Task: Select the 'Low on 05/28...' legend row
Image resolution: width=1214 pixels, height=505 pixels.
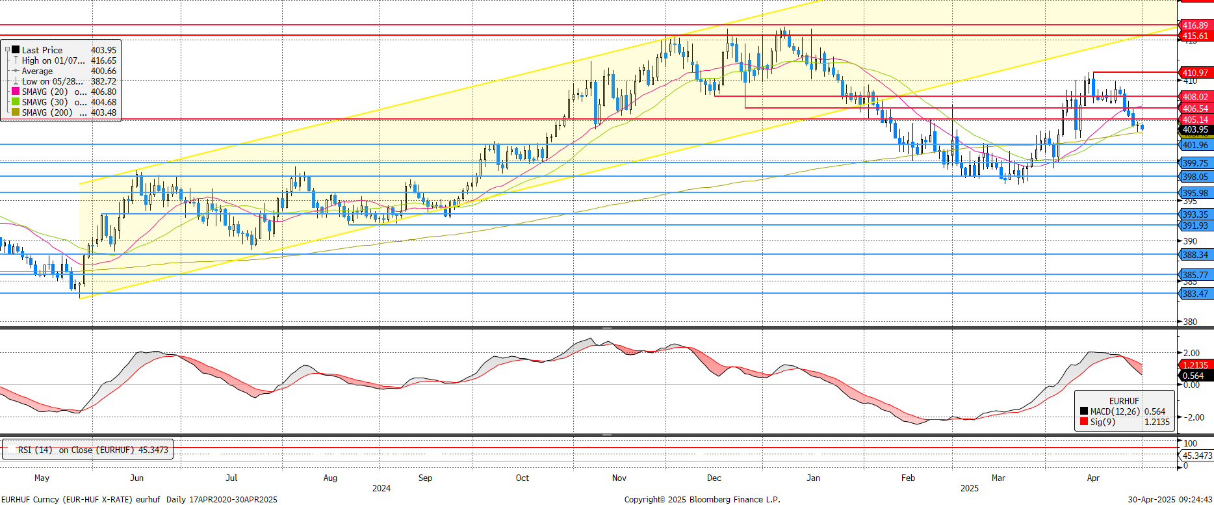Action: coord(53,81)
